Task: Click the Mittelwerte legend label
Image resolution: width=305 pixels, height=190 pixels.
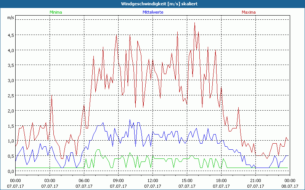Action: pos(152,12)
